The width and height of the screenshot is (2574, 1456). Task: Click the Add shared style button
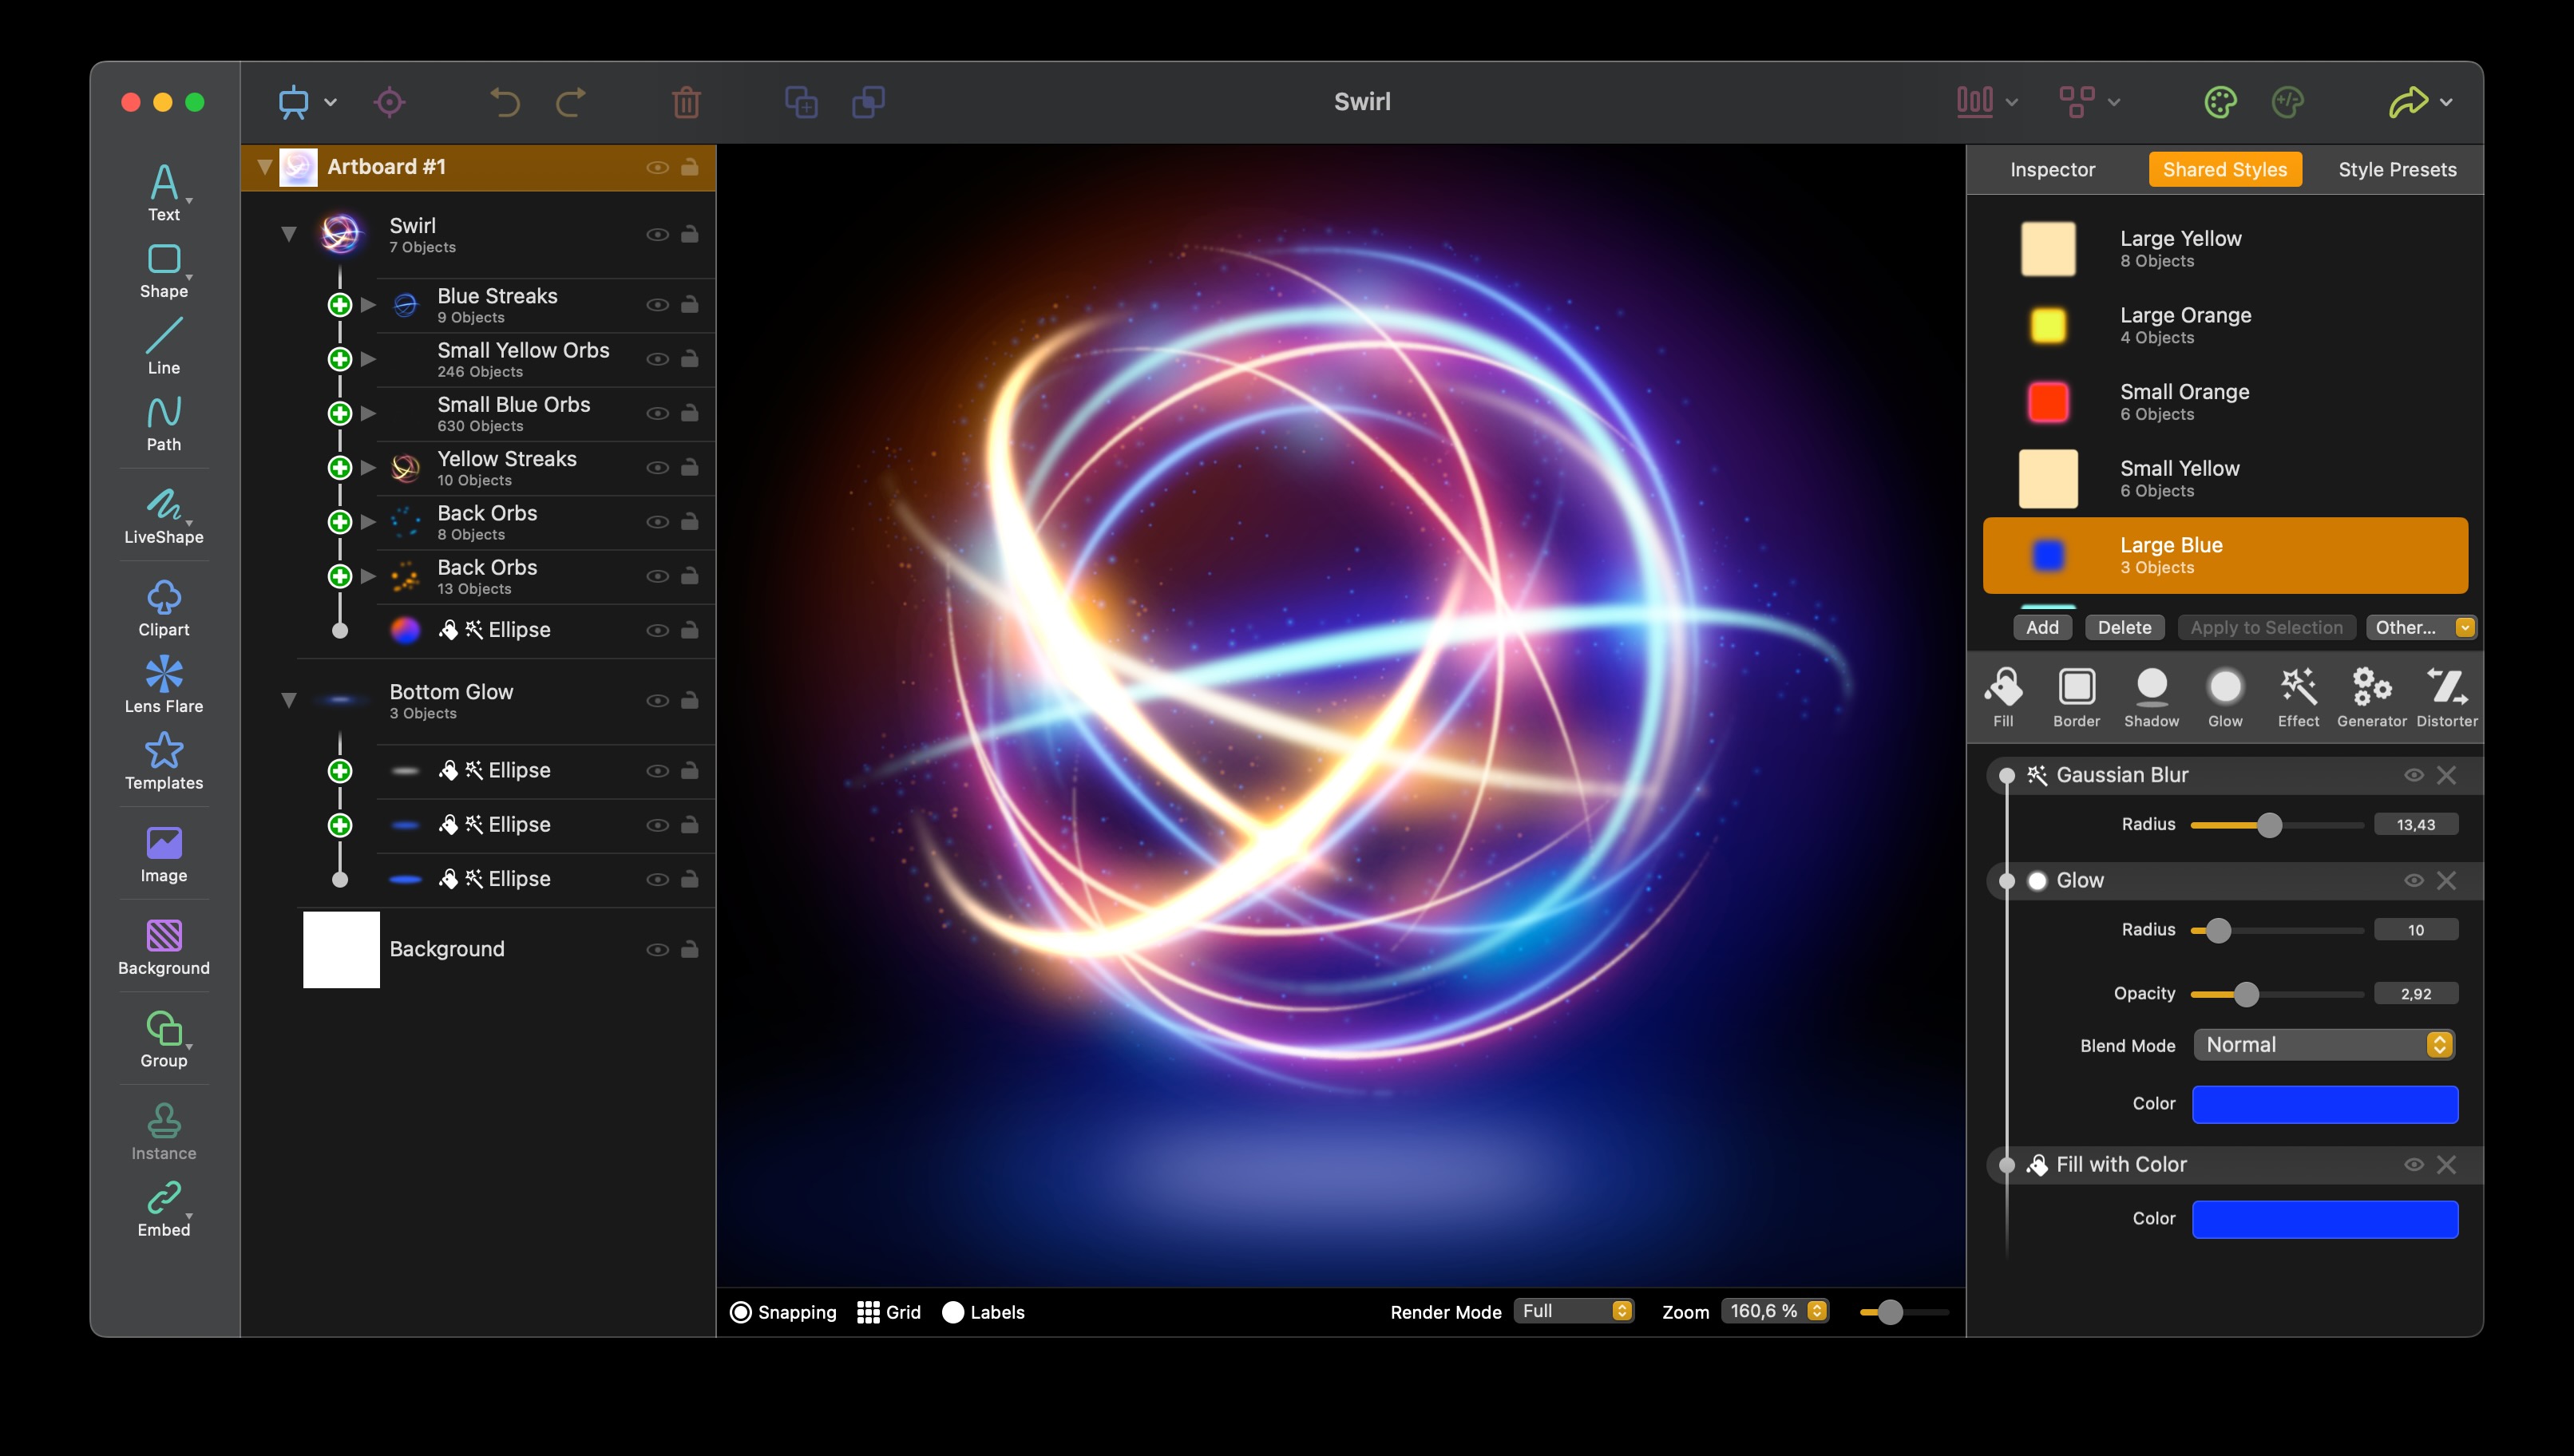2042,627
